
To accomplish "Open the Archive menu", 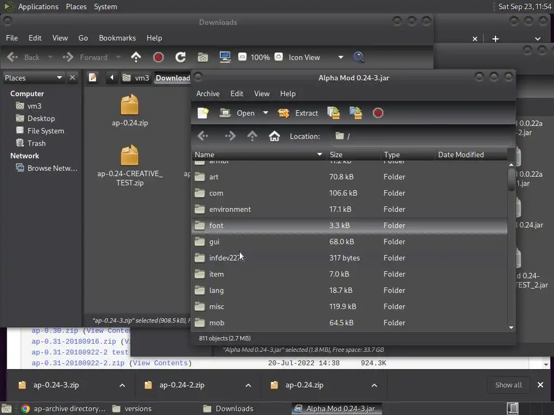I will point(208,93).
